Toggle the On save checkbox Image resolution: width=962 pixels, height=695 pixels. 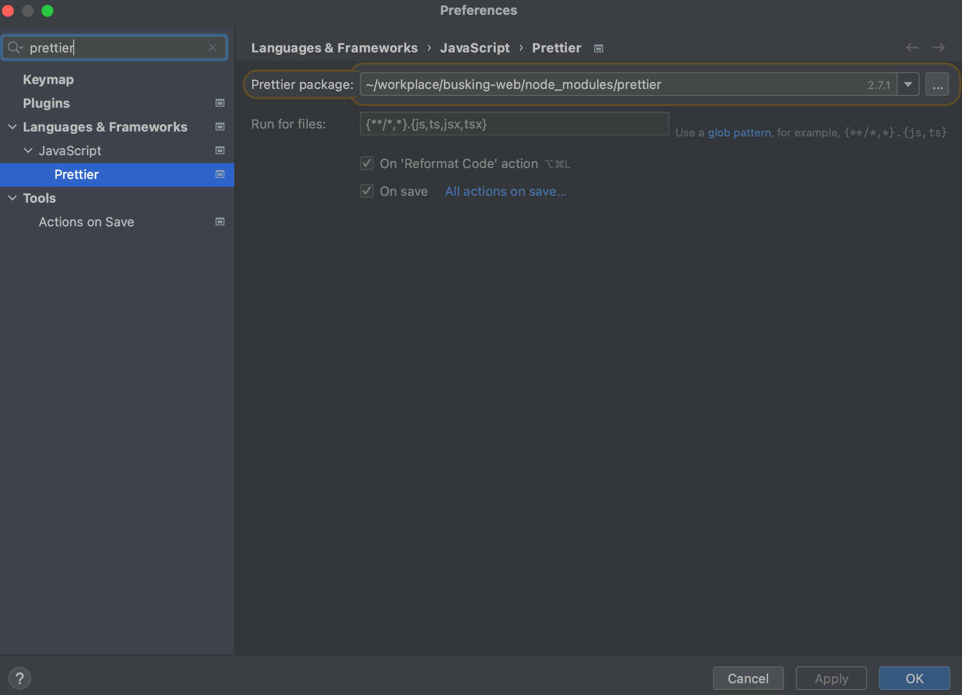pos(367,191)
